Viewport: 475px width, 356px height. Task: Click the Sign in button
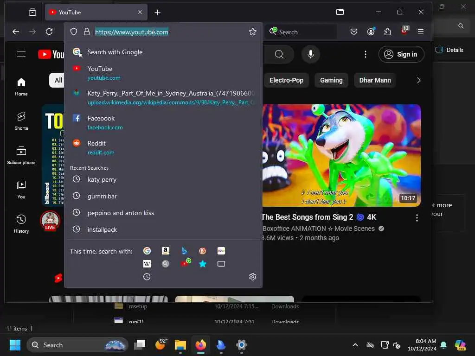(x=401, y=54)
